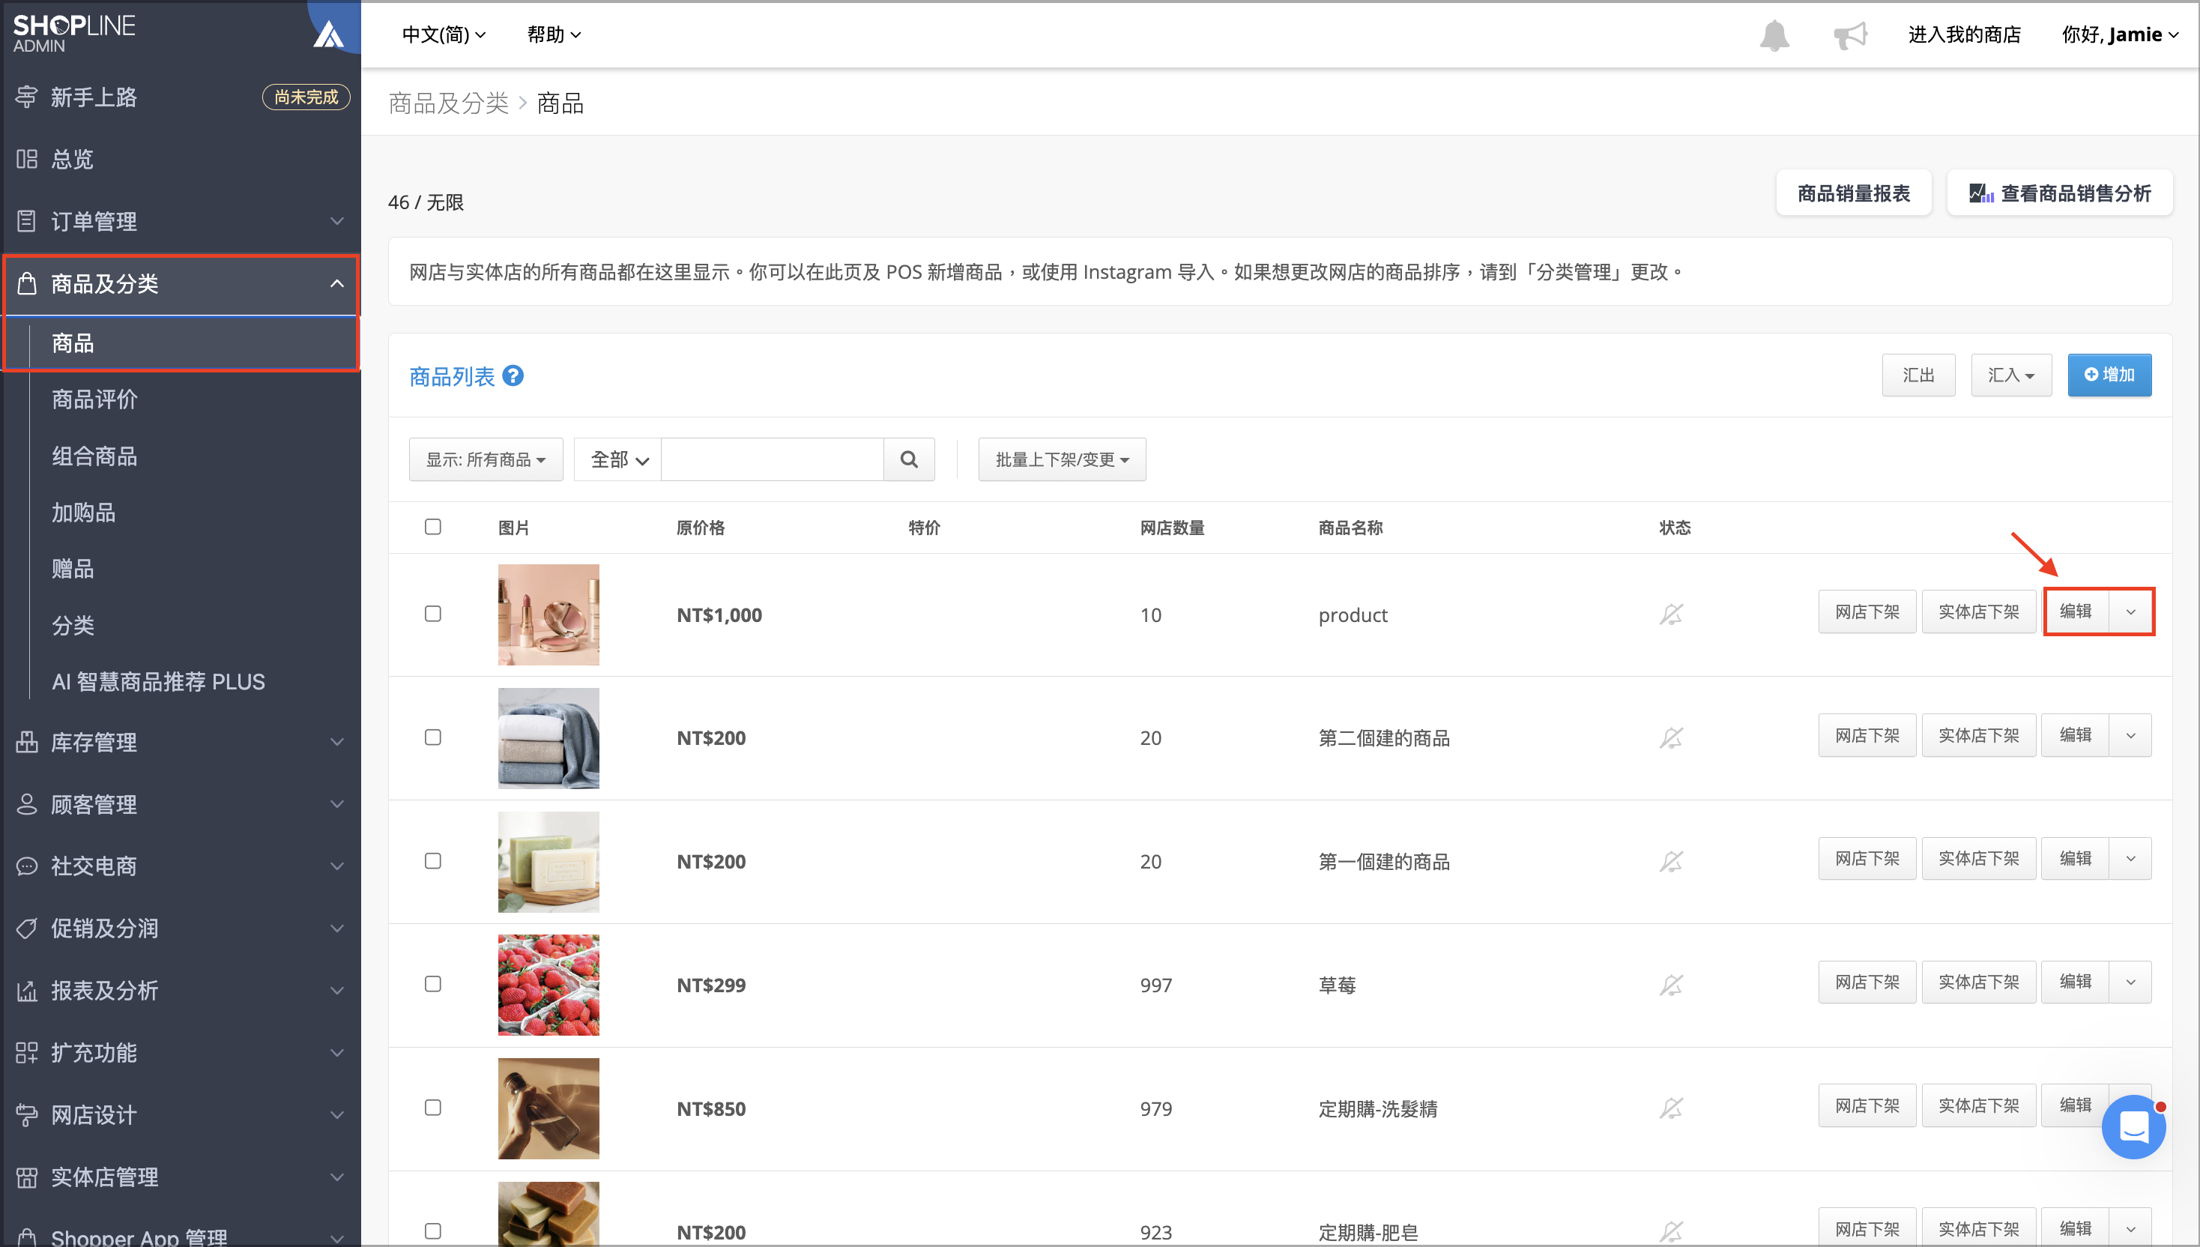This screenshot has width=2200, height=1247.
Task: Select 组合商品 in the sidebar
Action: tap(94, 456)
